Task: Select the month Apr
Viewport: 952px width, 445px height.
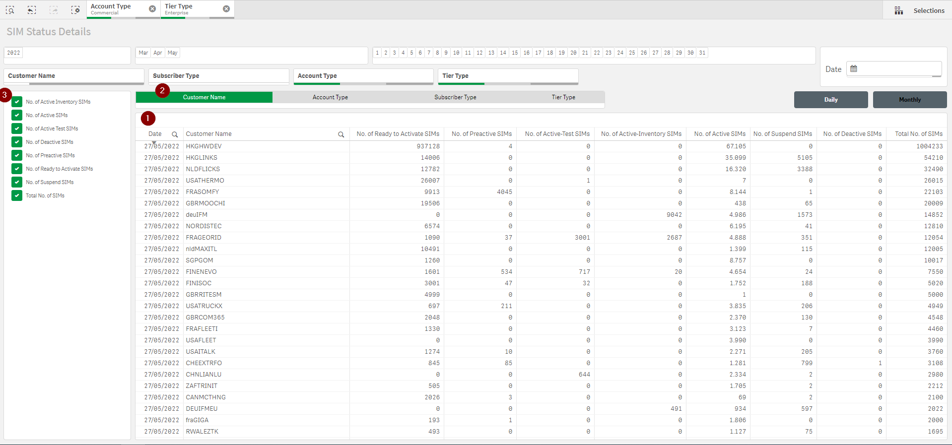Action: tap(158, 53)
